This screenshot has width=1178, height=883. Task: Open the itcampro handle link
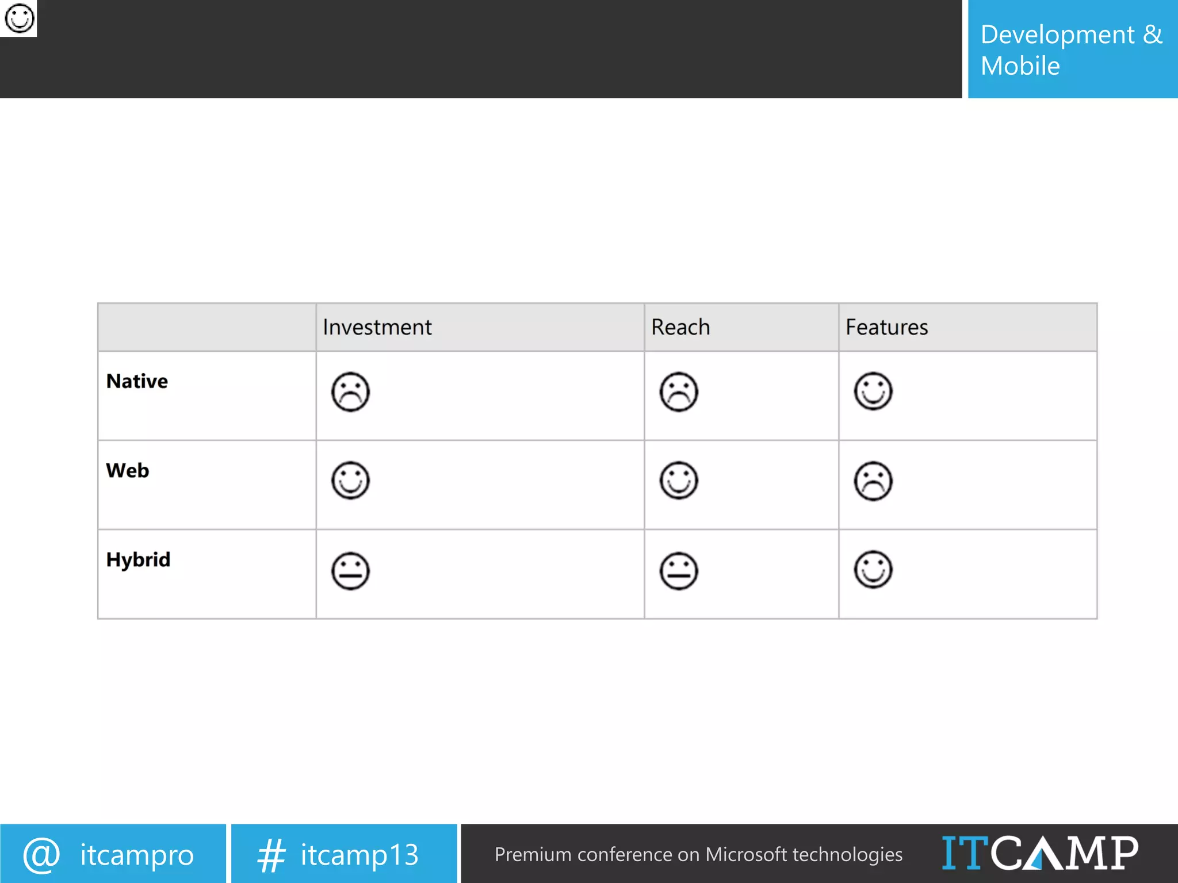point(137,855)
